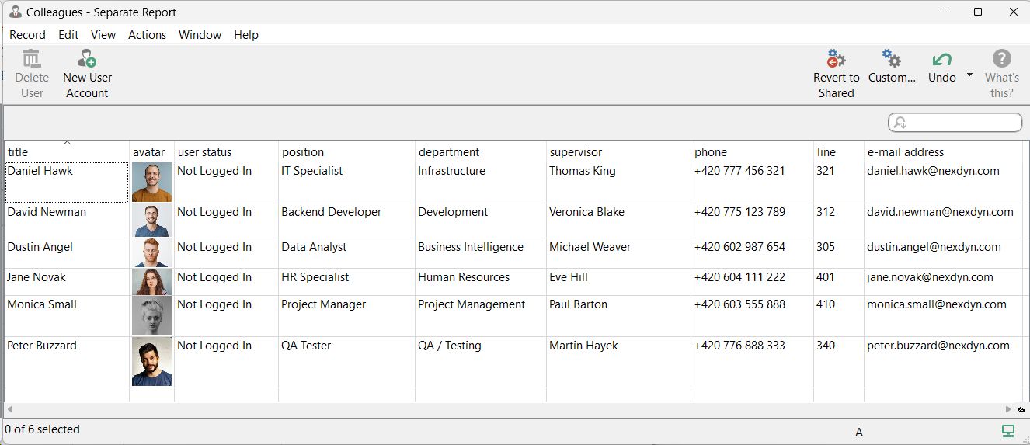The height and width of the screenshot is (445, 1030).
Task: Click the e-mail address column header
Action: click(x=905, y=152)
